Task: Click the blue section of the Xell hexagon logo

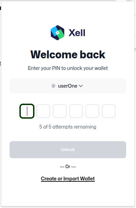Action: pyautogui.click(x=54, y=31)
